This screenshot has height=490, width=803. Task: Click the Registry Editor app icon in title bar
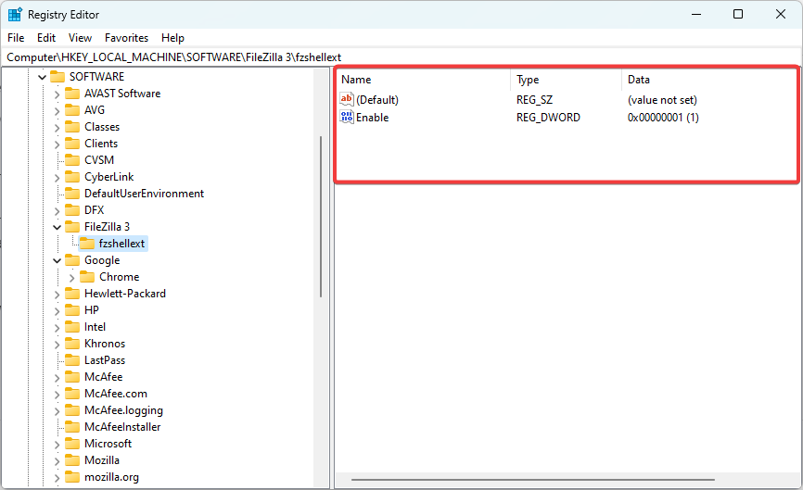tap(15, 14)
